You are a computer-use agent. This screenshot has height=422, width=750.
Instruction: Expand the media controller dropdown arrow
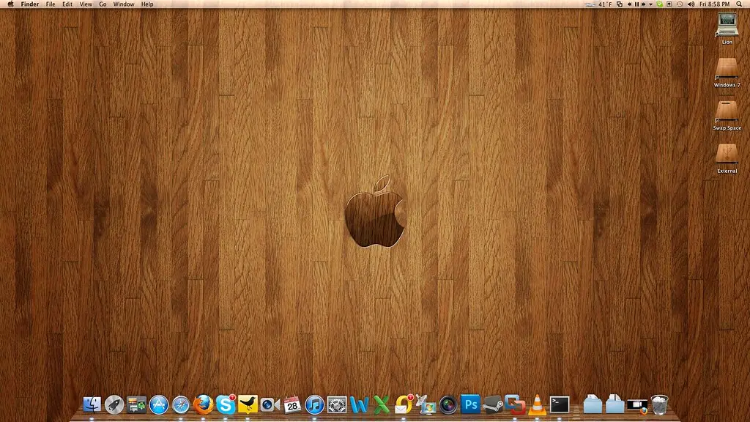(650, 4)
